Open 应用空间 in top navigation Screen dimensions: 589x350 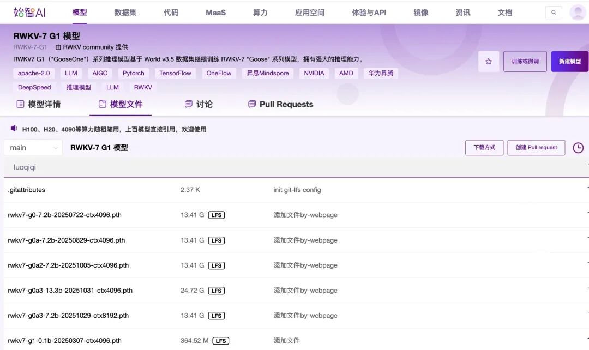click(310, 13)
